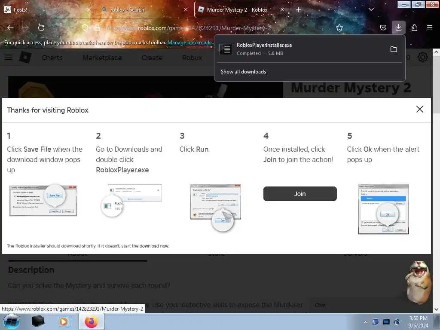Open the Marketplace menu item
Screen dimensions: 440x330
click(102, 58)
